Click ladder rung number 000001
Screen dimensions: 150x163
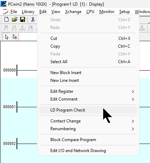click(10, 107)
